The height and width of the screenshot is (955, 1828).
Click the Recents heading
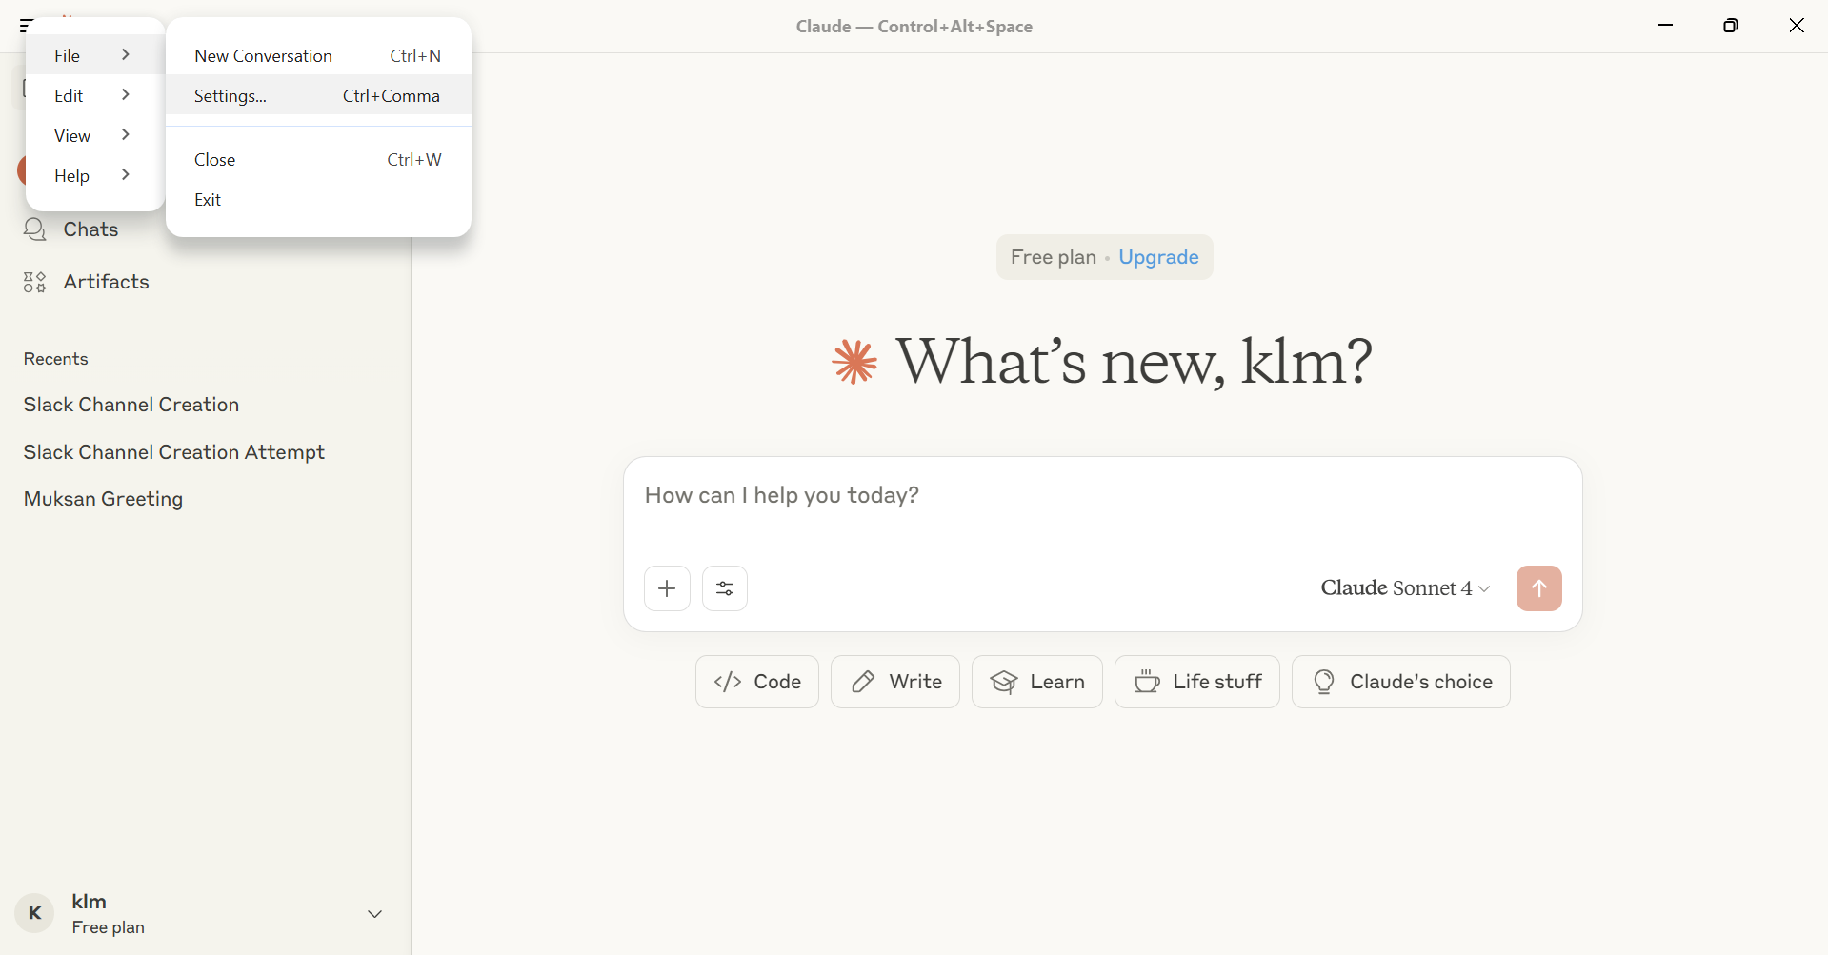point(56,359)
